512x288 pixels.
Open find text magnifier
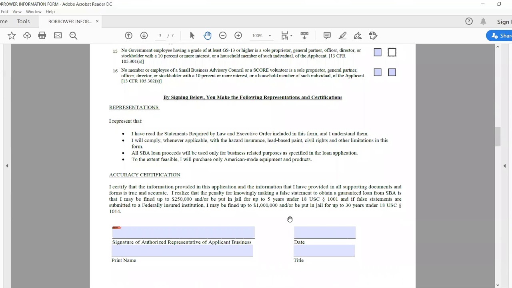(x=73, y=36)
